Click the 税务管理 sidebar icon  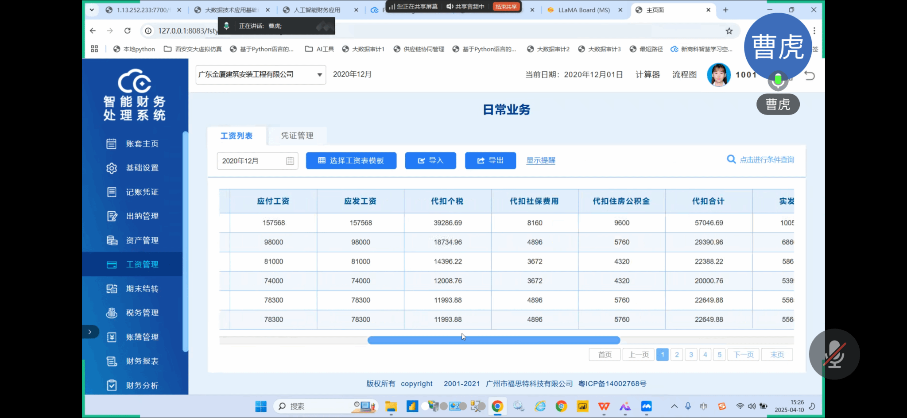coord(112,313)
